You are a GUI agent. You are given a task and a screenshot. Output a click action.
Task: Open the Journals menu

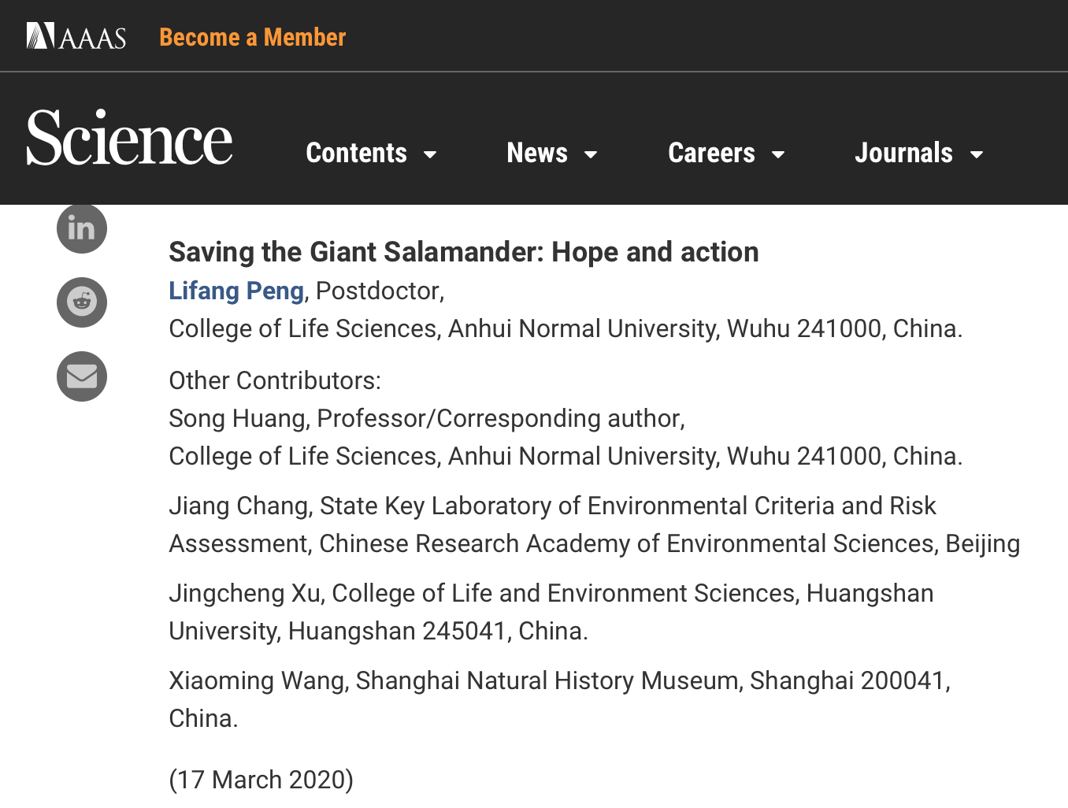[903, 153]
